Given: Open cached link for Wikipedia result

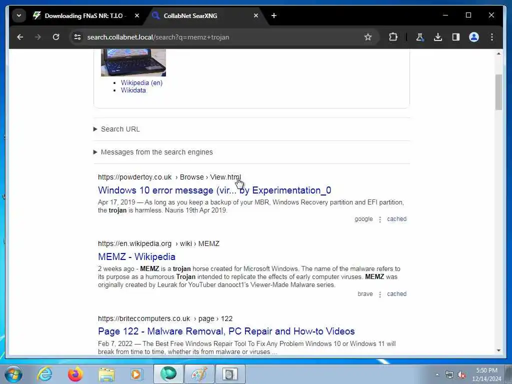Looking at the screenshot, I should tap(396, 294).
